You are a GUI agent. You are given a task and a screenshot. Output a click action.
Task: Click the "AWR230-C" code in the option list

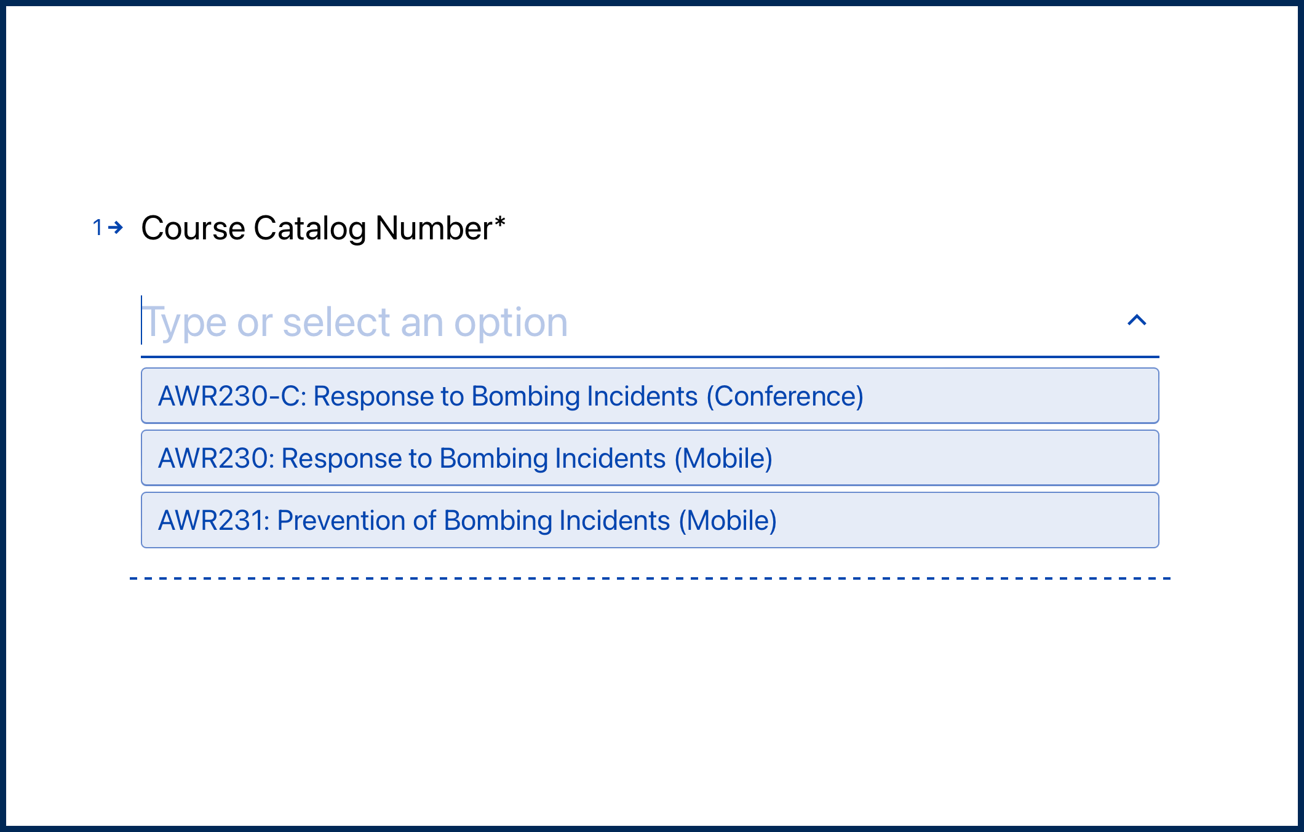coord(229,396)
